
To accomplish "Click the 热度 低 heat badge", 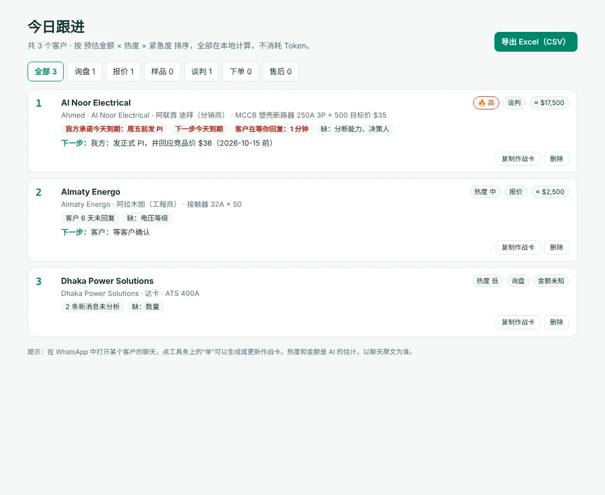I will click(x=487, y=281).
